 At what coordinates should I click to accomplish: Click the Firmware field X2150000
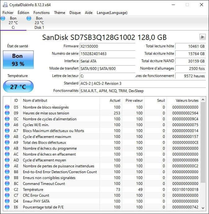click(x=107, y=46)
